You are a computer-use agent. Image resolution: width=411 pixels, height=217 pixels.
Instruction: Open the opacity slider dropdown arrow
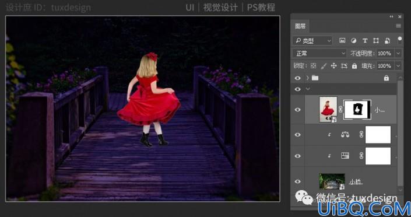pos(398,54)
